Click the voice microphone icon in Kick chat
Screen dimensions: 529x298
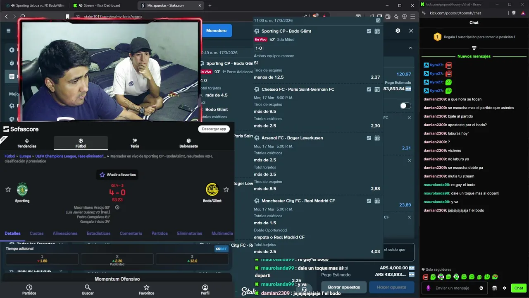tap(428, 288)
